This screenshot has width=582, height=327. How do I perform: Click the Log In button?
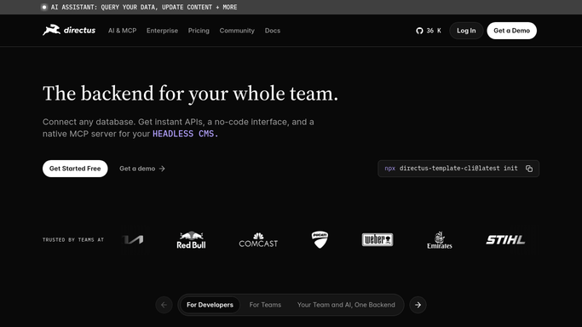click(x=466, y=31)
